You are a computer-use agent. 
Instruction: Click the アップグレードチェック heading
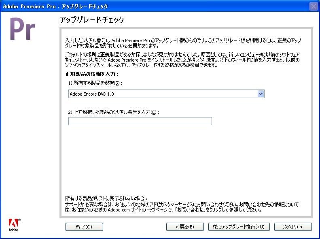tap(92, 20)
